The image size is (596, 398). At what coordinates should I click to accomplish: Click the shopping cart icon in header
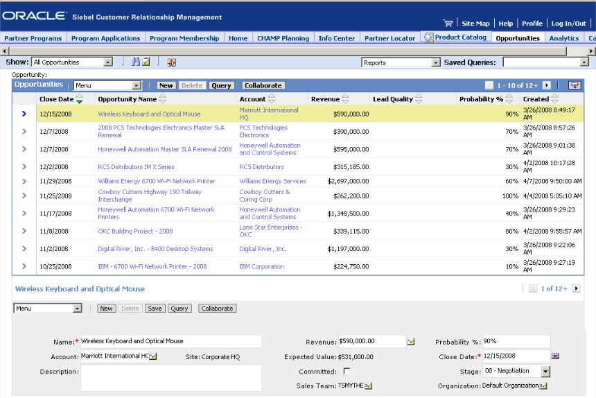click(x=448, y=23)
